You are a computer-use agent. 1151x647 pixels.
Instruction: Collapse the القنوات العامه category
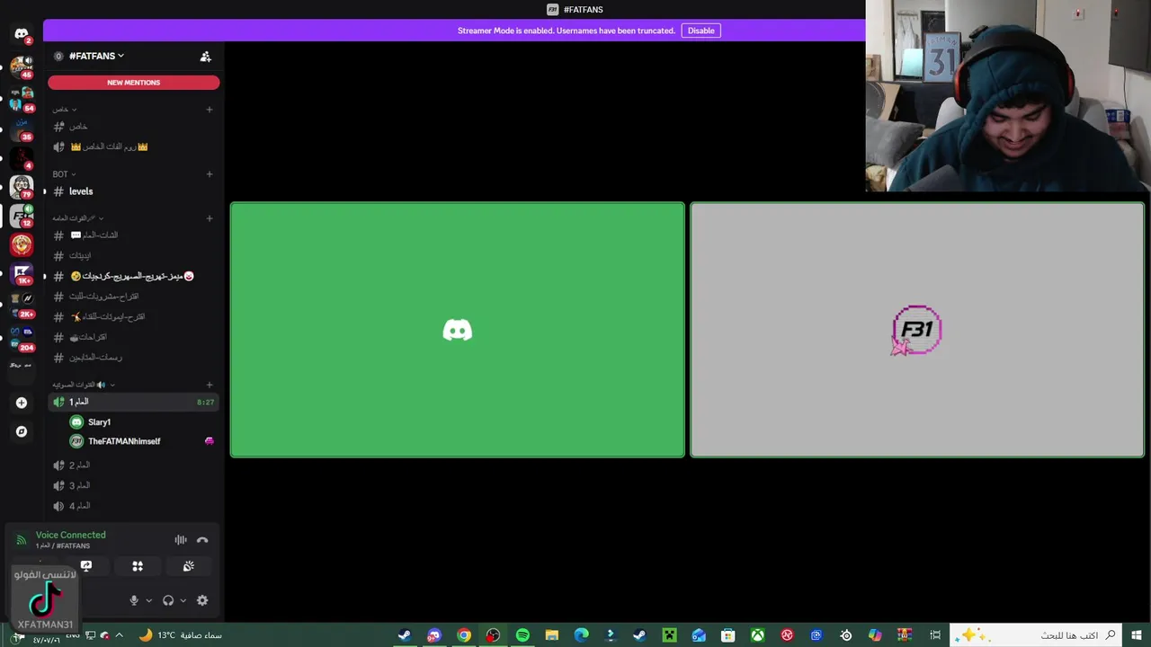click(78, 218)
